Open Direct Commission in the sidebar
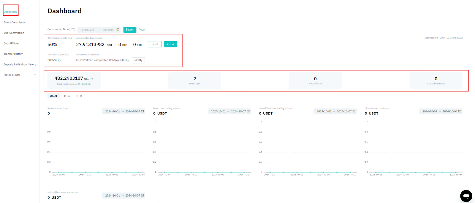The width and height of the screenshot is (475, 203). [x=15, y=23]
